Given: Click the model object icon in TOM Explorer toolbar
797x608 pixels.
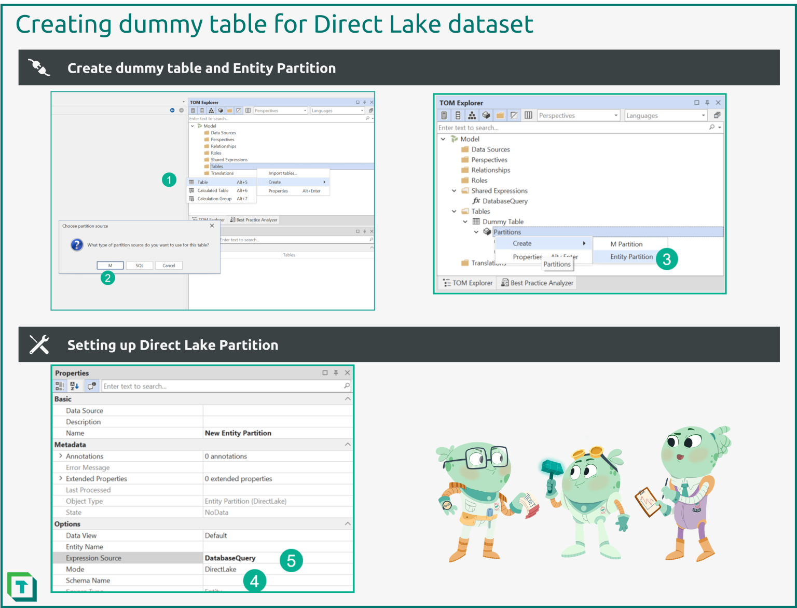Looking at the screenshot, I should 486,115.
